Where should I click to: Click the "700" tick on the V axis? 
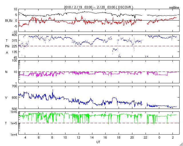(15, 86)
